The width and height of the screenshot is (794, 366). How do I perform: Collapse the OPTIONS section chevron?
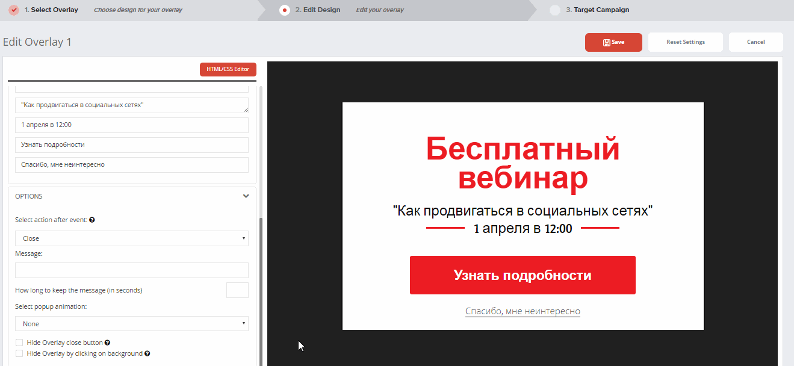246,196
